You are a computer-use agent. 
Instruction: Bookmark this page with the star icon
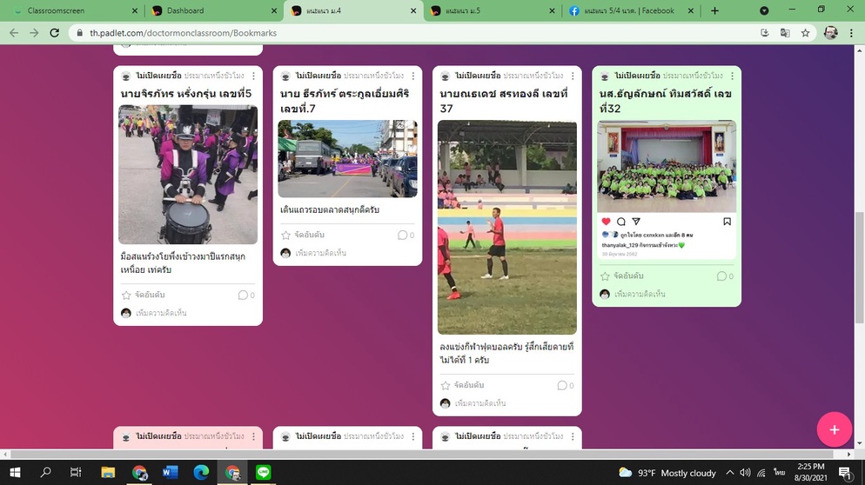click(806, 33)
